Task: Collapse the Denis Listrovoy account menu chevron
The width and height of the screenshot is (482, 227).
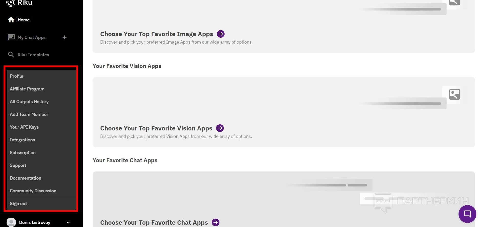Action: (68, 222)
